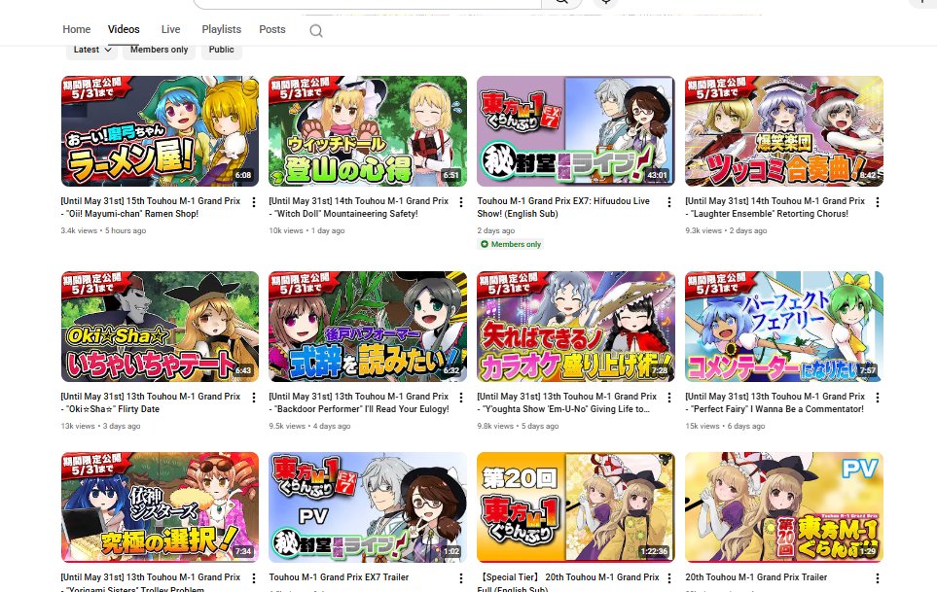Open options menu for Retorting Chorus video
Image resolution: width=937 pixels, height=592 pixels.
(x=878, y=202)
